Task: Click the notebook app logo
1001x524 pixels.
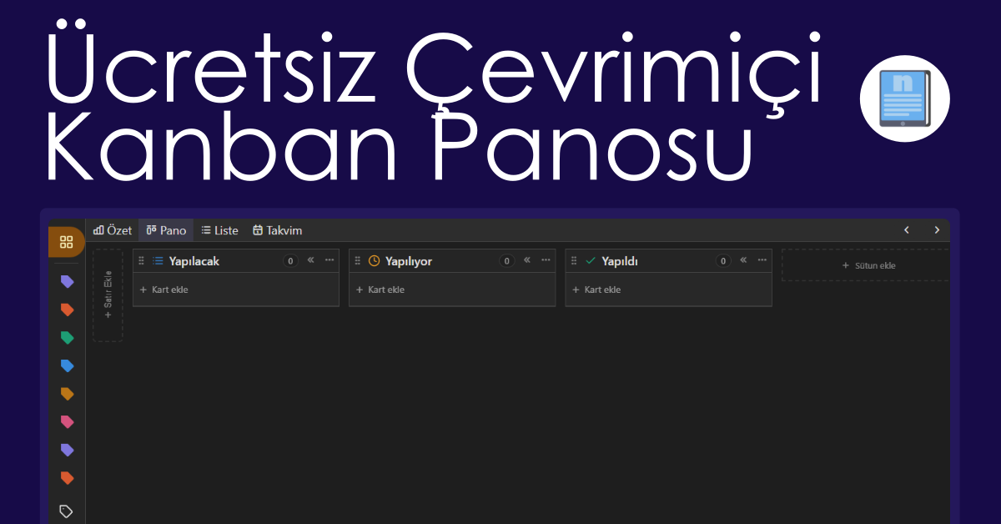Action: click(x=905, y=97)
